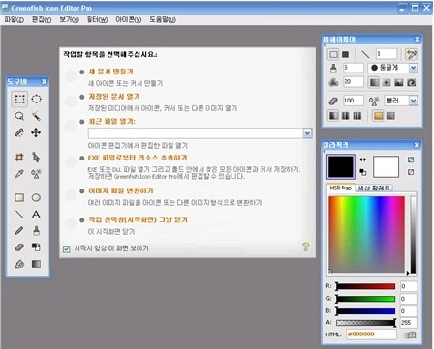Open the brush shape dropdown
The width and height of the screenshot is (434, 349).
(x=413, y=68)
